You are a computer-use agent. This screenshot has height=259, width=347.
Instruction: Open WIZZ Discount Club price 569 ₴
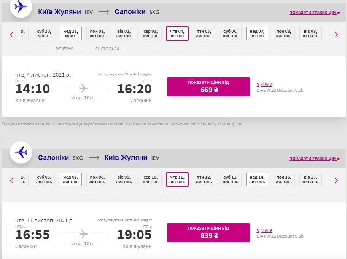tap(266, 230)
